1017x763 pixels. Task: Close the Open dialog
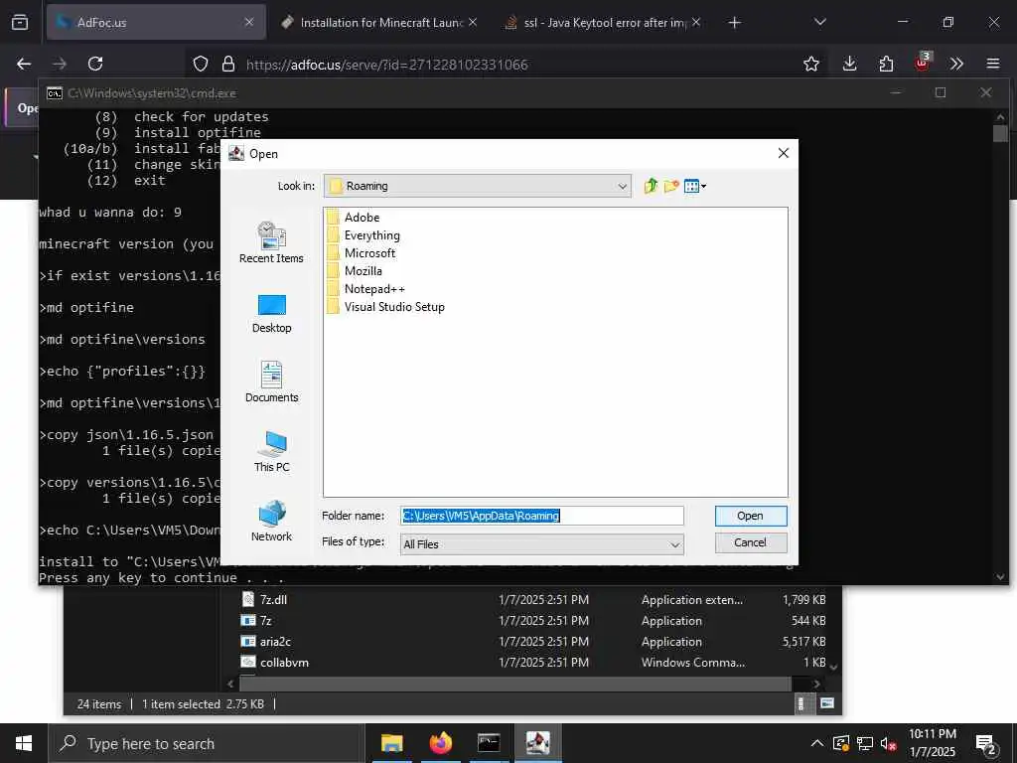tap(783, 153)
